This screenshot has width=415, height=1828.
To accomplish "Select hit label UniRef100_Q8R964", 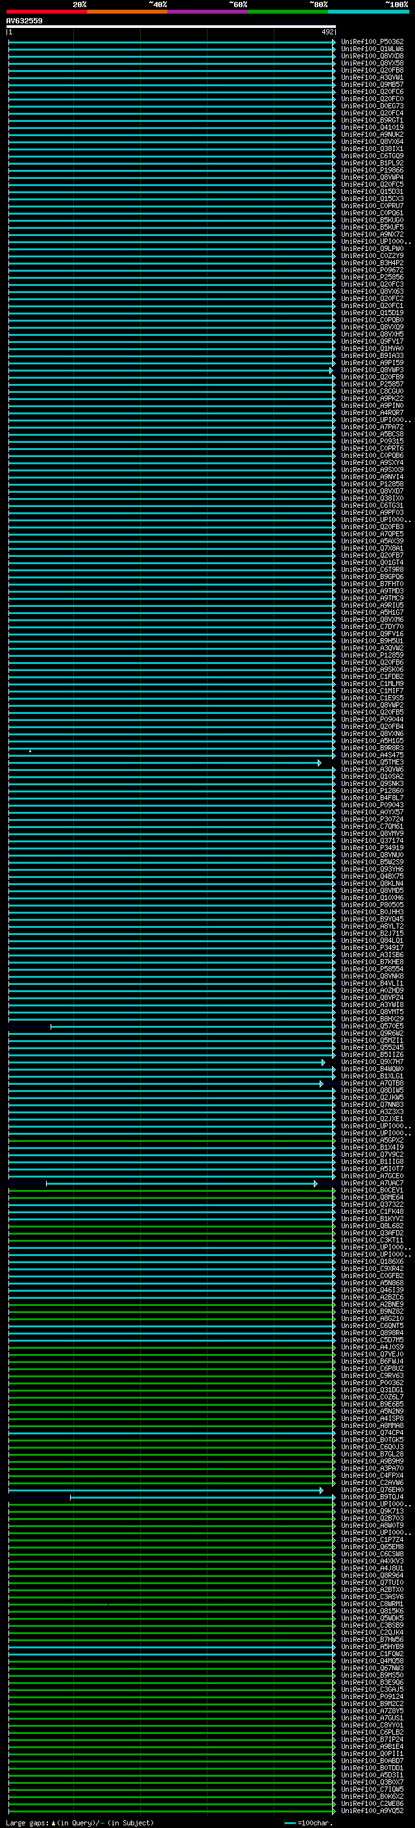I will click(372, 1575).
